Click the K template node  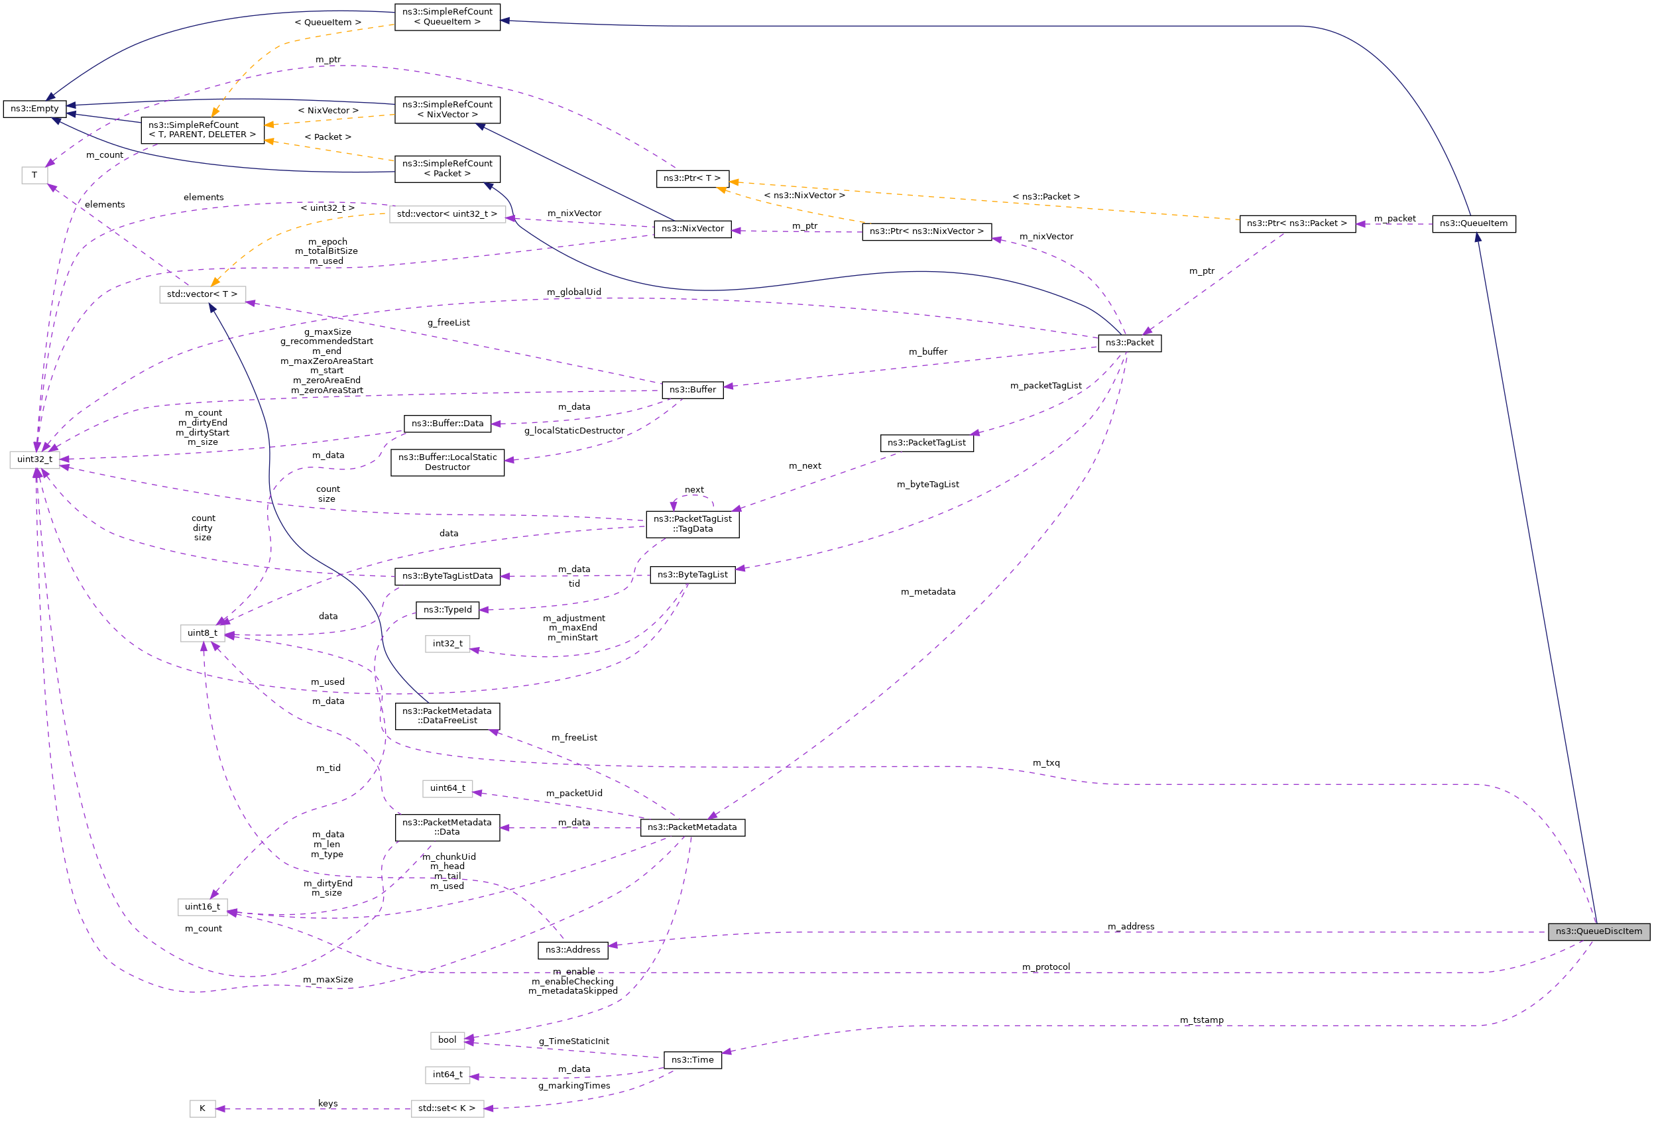pos(203,1109)
